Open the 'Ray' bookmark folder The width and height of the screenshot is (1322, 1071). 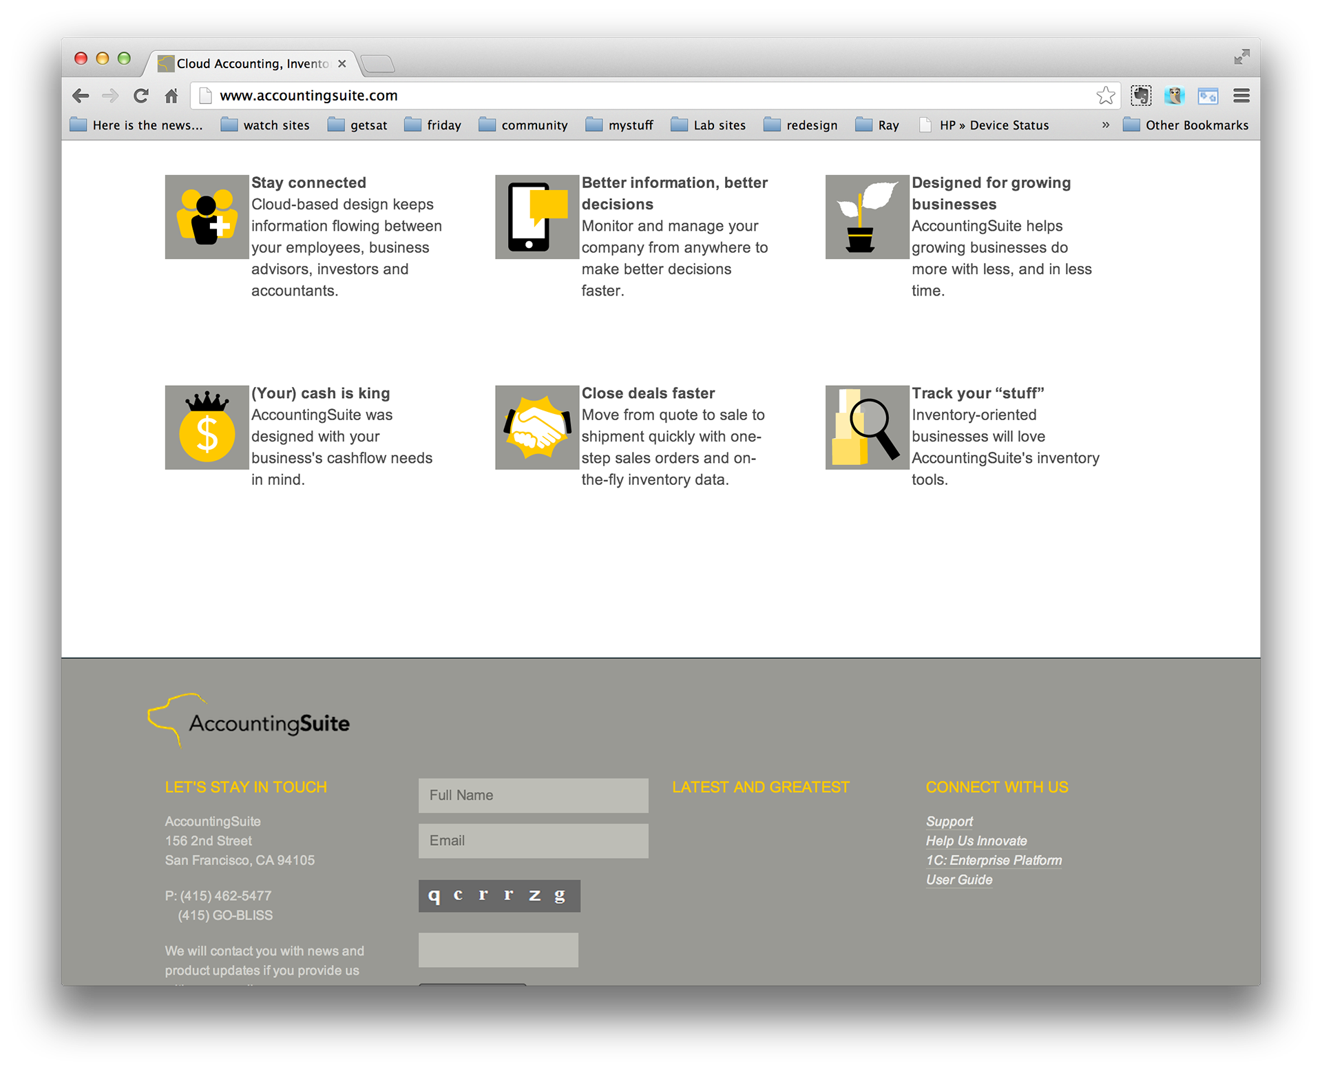(x=877, y=125)
